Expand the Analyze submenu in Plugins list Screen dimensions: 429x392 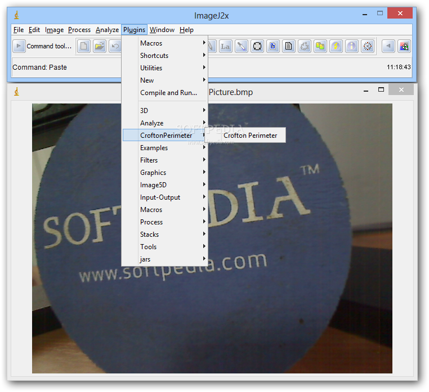[165, 123]
